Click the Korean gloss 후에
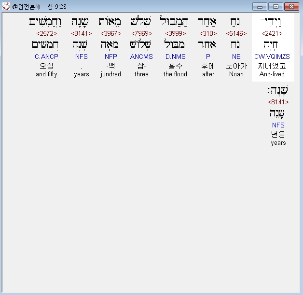The height and width of the screenshot is (295, 303). [208, 66]
